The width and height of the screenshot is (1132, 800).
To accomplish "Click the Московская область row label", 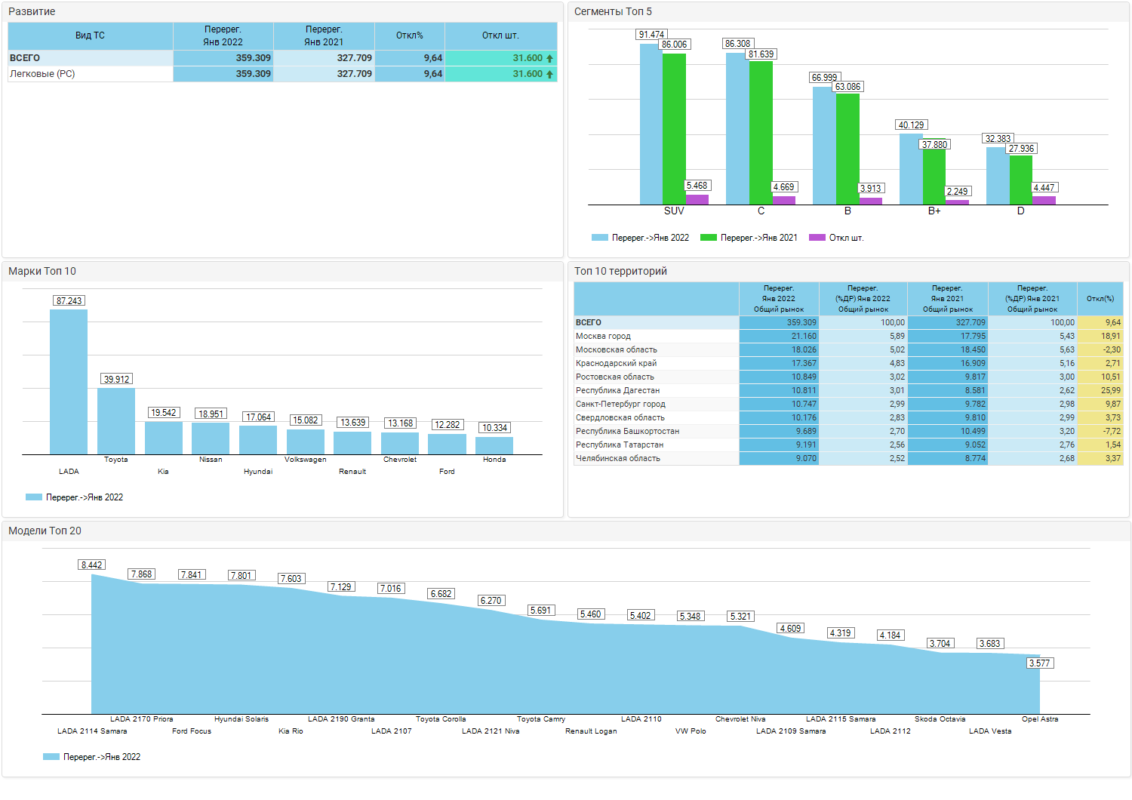I will pos(617,350).
